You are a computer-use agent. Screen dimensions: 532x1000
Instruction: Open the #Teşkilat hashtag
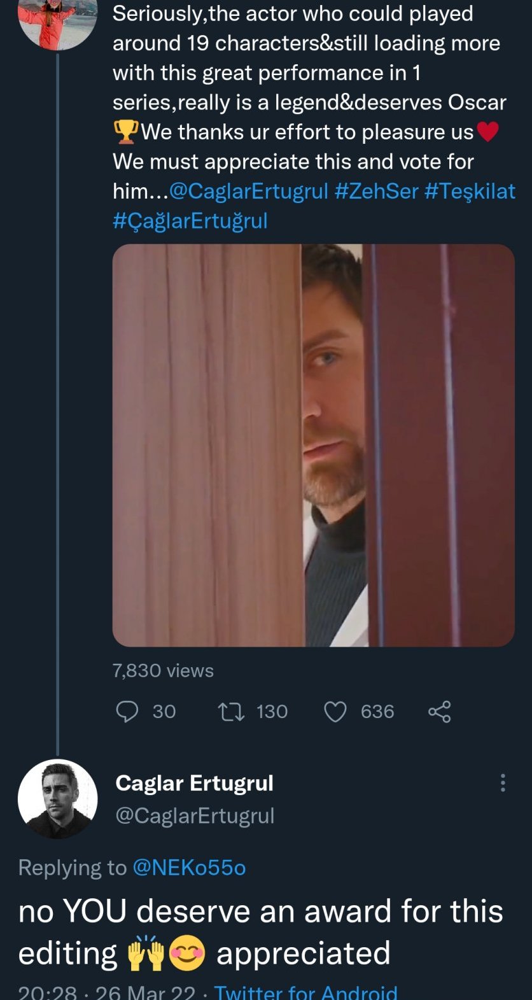click(x=470, y=191)
